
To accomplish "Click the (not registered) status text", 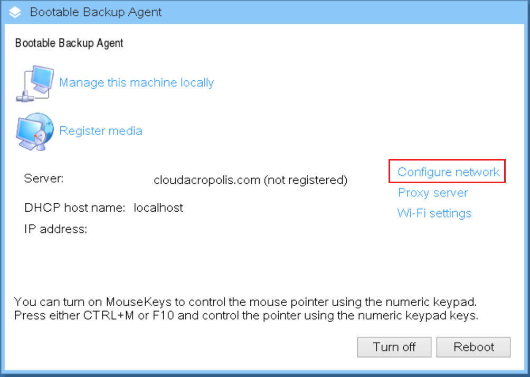I will tap(306, 180).
